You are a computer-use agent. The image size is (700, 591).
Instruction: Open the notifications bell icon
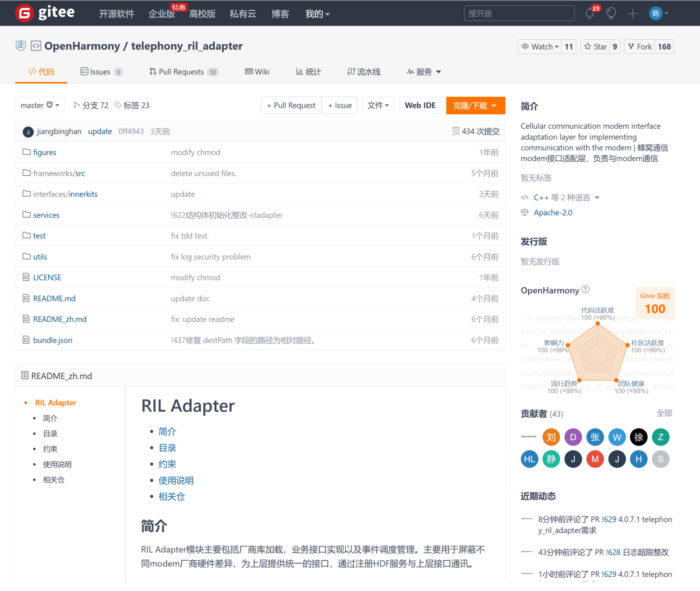pyautogui.click(x=589, y=13)
